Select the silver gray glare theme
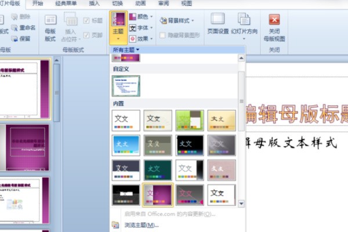Screen dimensions: 348x232 (222, 146)
